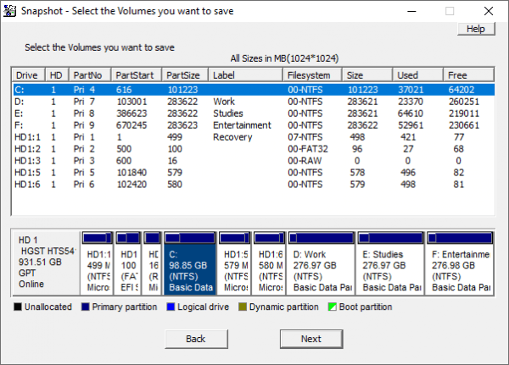Select the C: 98.85 GB block in disk map
Screen dimensions: 509x365
point(190,263)
